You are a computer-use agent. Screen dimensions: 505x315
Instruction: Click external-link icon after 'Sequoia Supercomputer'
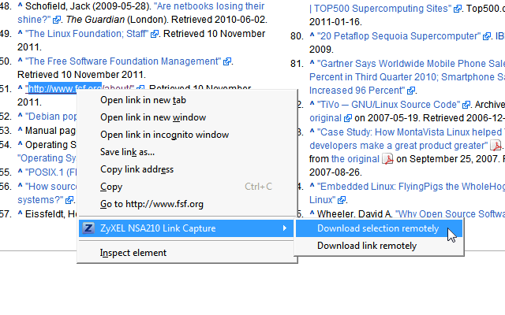[x=487, y=37]
